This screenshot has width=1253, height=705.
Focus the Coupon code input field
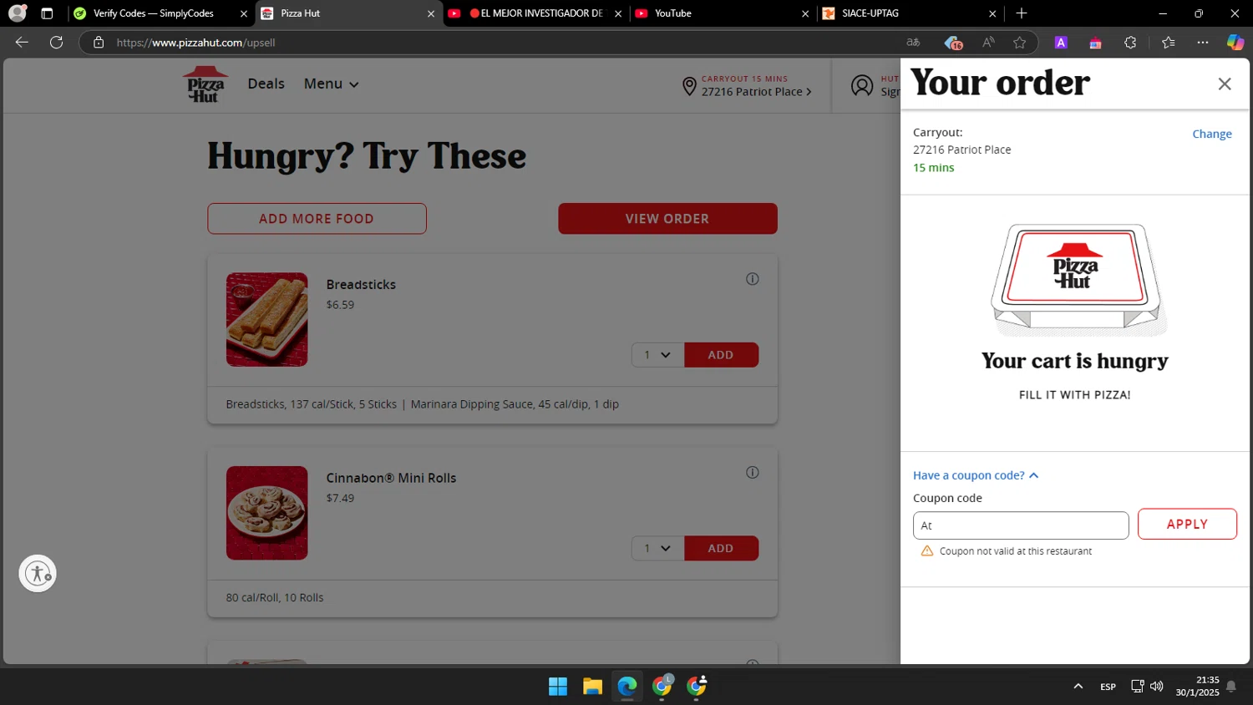(x=1021, y=525)
